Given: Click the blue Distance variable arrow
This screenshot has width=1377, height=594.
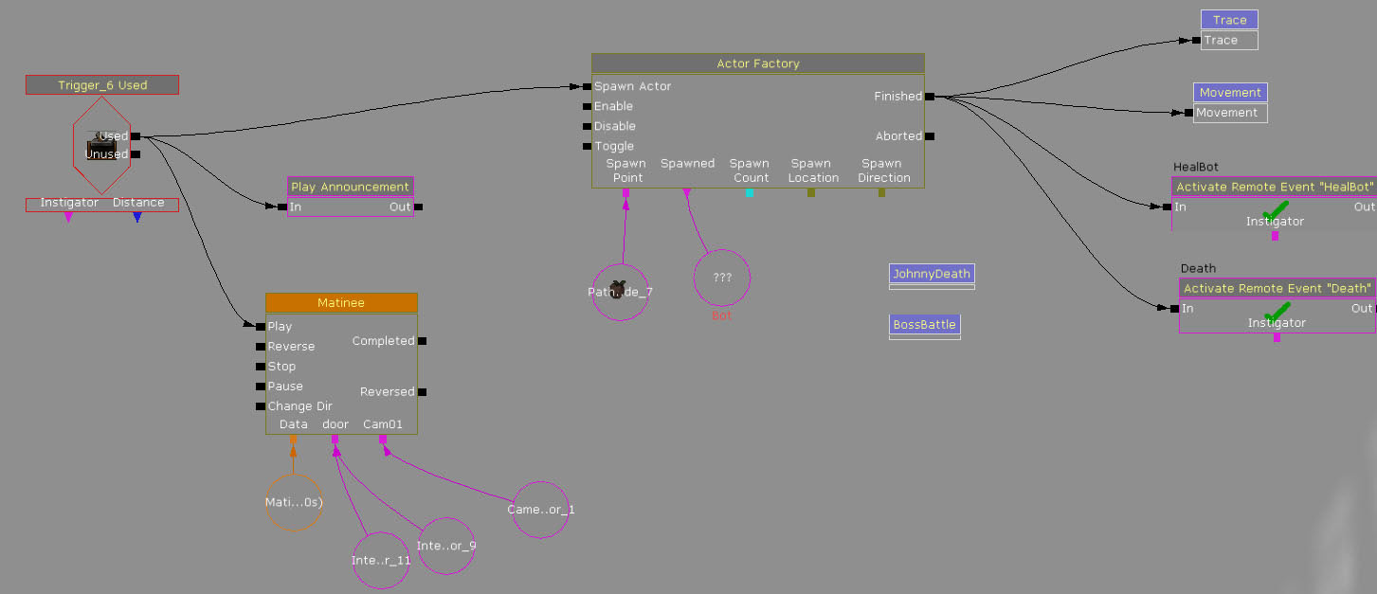Looking at the screenshot, I should coord(137,218).
